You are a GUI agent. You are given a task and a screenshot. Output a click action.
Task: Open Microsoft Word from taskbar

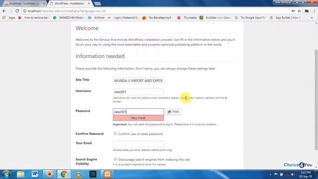point(35,174)
